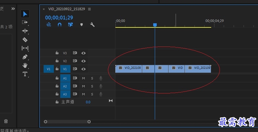Mute track A1 with M button
The width and height of the screenshot is (258, 132).
pyautogui.click(x=83, y=78)
